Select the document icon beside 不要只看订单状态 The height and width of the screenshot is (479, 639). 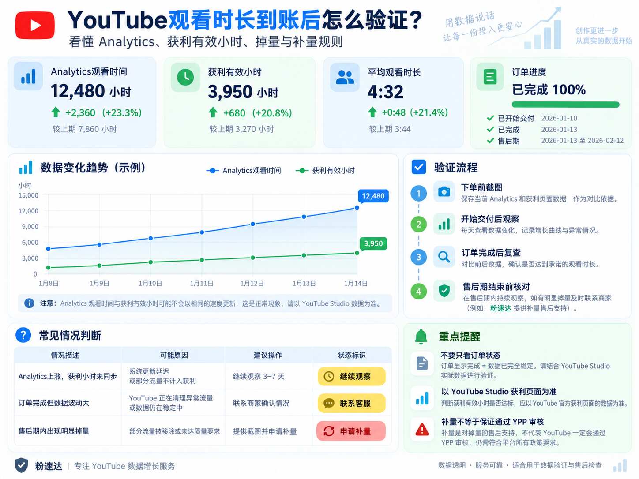[x=422, y=363]
